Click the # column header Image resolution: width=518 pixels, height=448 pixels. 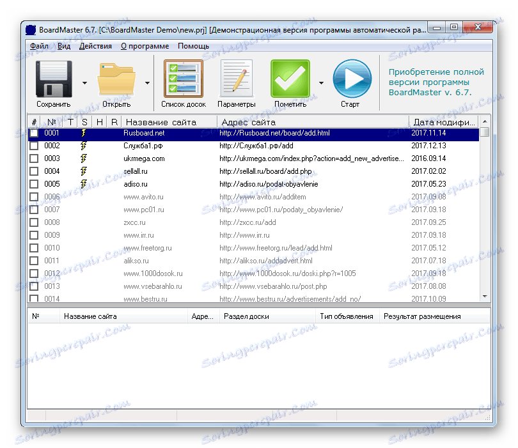coord(34,122)
